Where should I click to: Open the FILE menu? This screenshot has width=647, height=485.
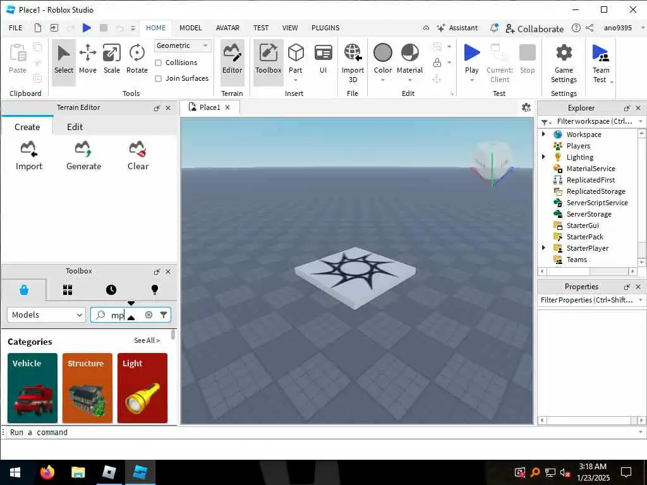point(16,28)
